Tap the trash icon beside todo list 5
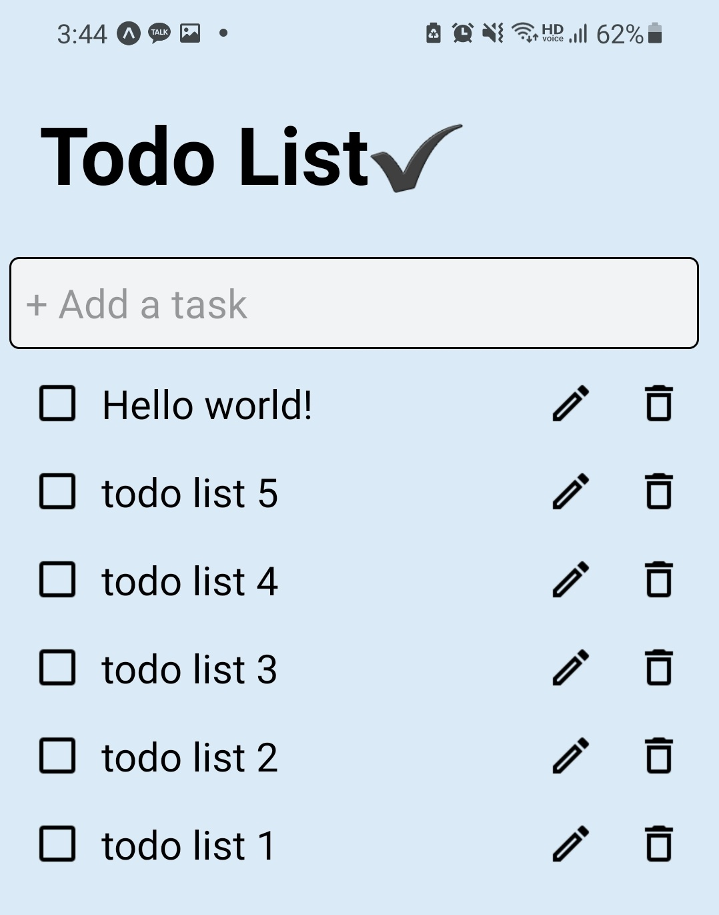This screenshot has height=915, width=719. (x=659, y=493)
